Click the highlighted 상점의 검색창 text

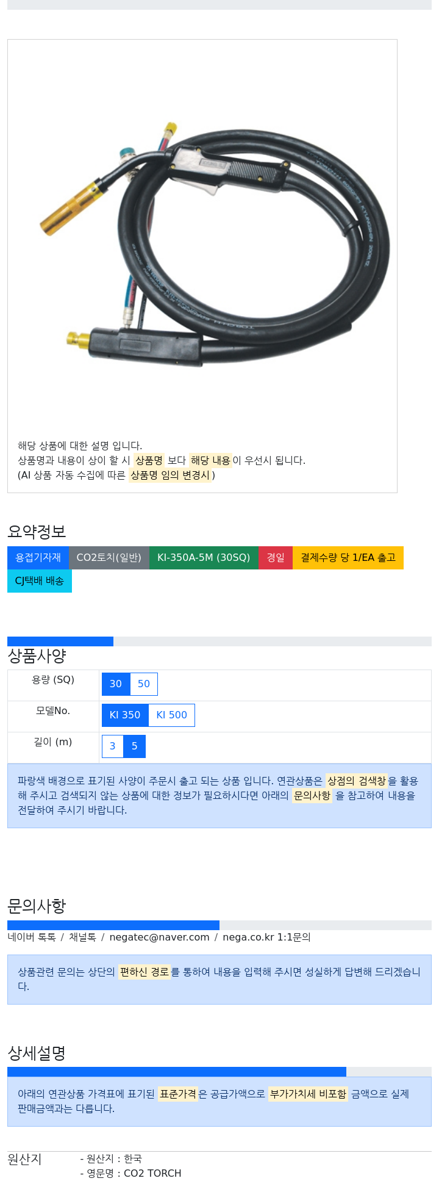click(357, 781)
